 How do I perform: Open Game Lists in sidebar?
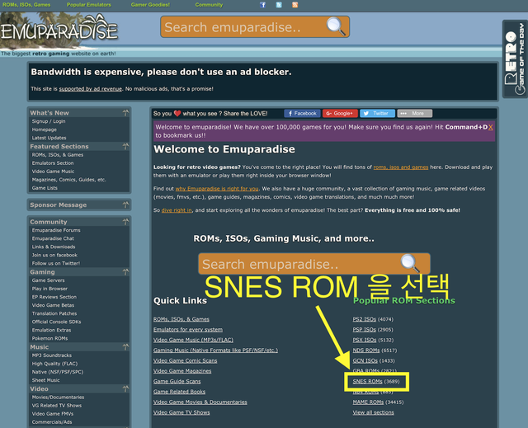(45, 188)
